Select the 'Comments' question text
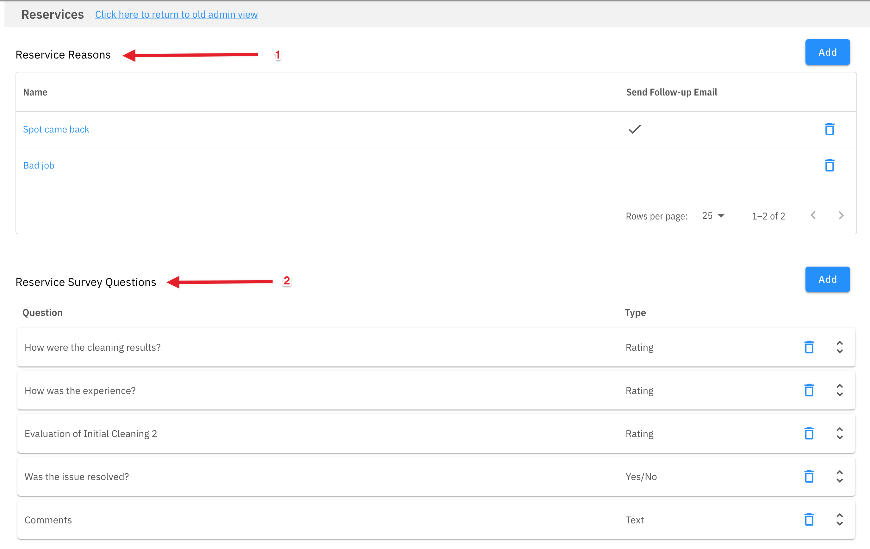This screenshot has height=549, width=870. click(48, 520)
